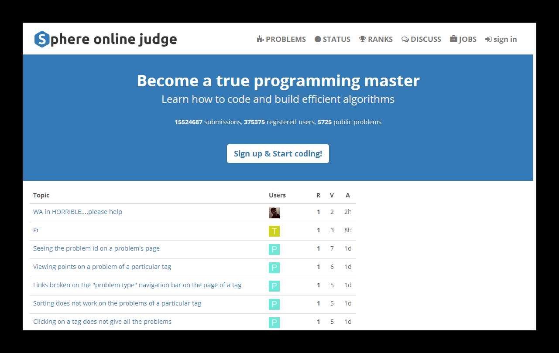Open topic Seeing the problem id on a problem's page
559x353 pixels.
pos(96,248)
